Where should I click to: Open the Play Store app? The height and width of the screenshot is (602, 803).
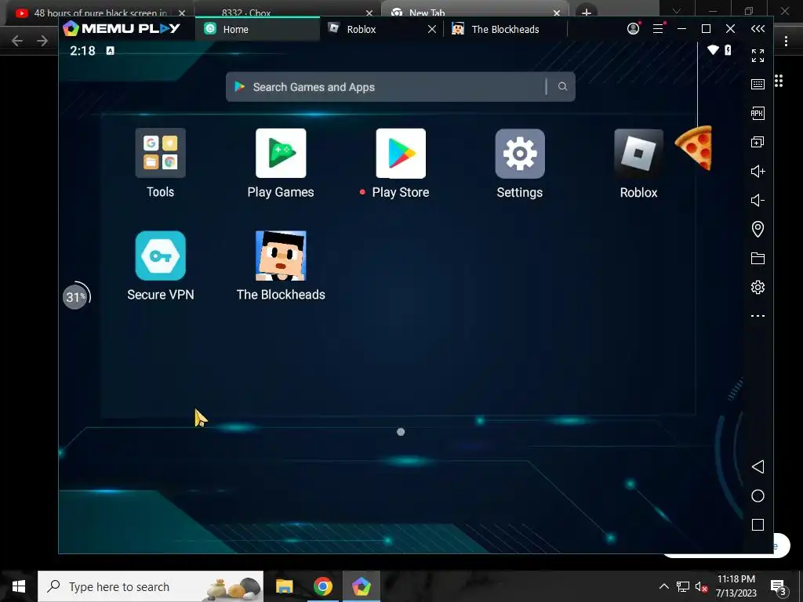401,153
